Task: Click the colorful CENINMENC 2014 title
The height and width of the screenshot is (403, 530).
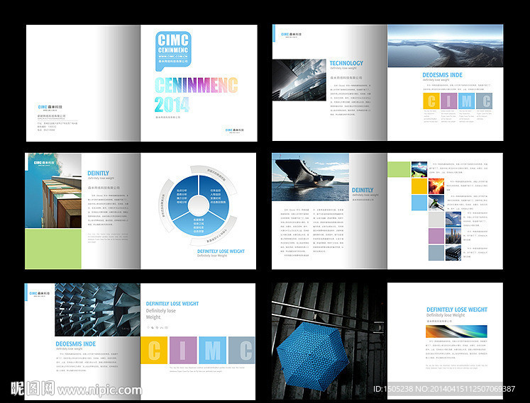Action: pos(196,95)
